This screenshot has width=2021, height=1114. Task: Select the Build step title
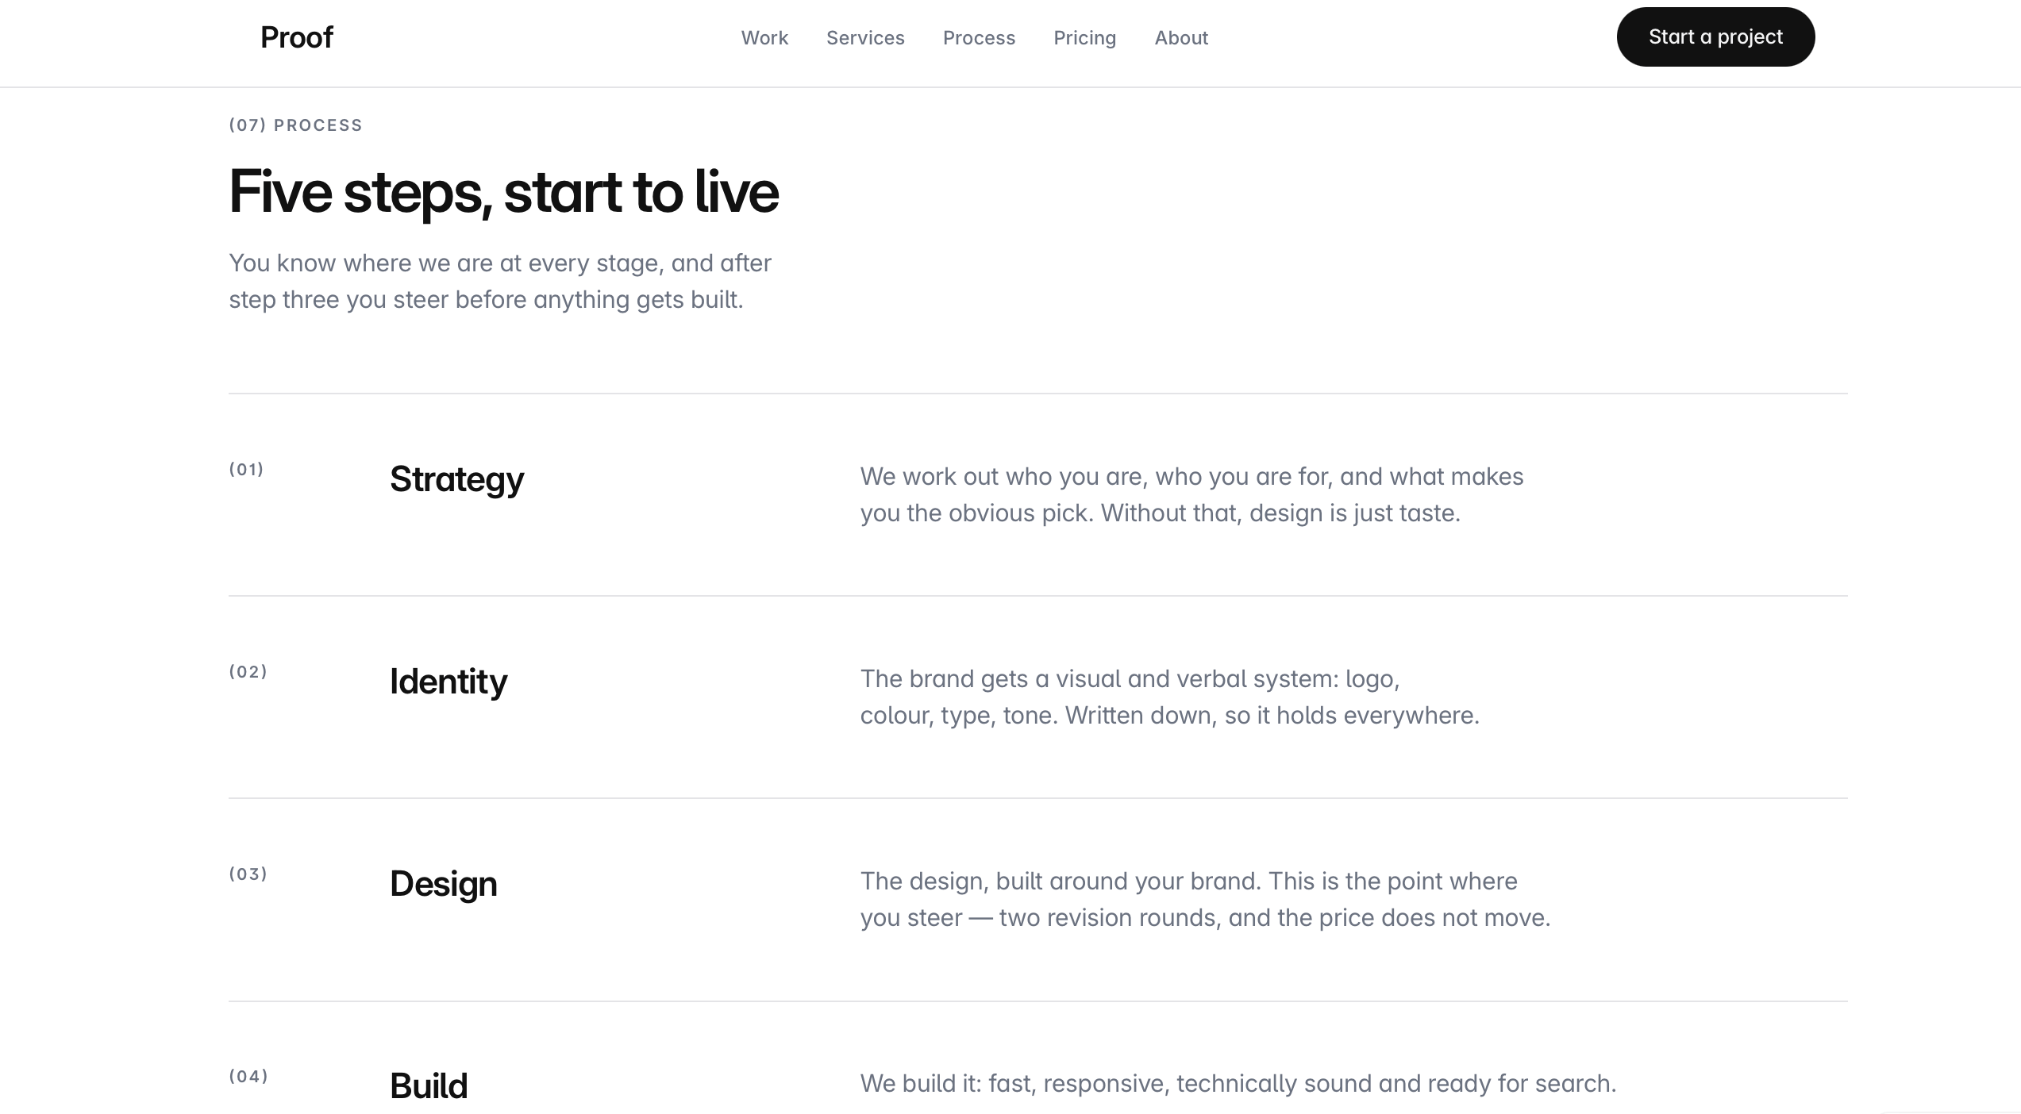pos(429,1085)
